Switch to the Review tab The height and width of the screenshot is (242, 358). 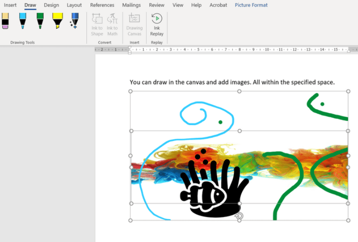157,5
